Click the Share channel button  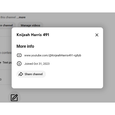pos(31,74)
